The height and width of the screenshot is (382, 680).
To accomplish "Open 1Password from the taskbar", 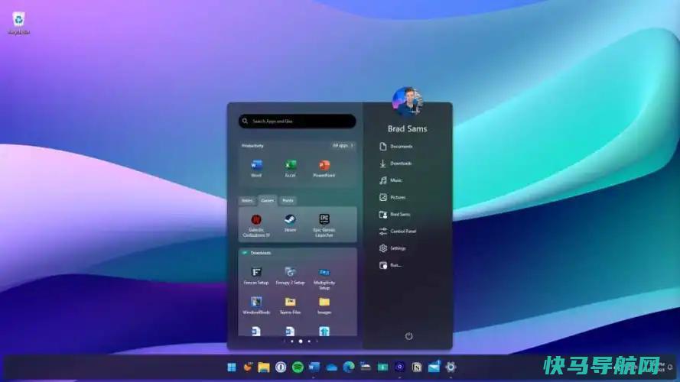I will (x=281, y=367).
